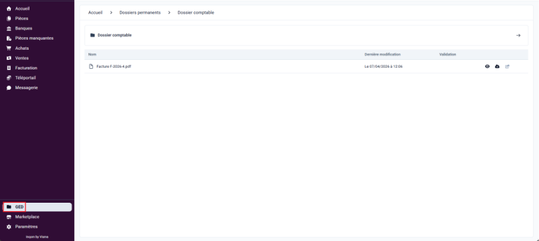Open the Ventes section
Screen dimensions: 539x241
(22, 58)
